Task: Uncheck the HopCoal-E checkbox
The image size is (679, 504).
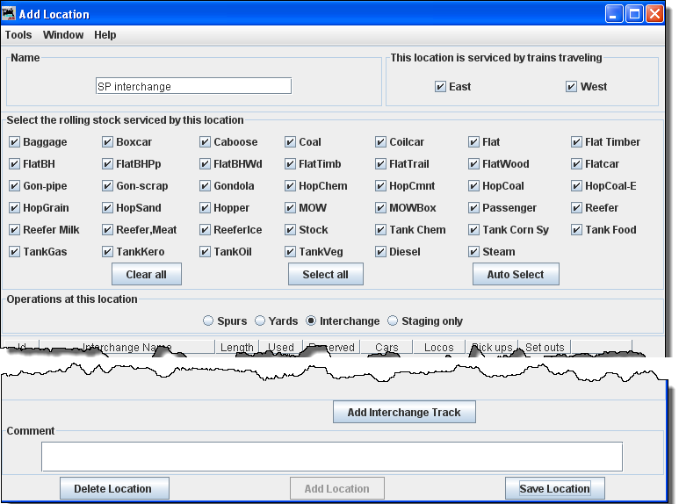Action: pos(577,186)
